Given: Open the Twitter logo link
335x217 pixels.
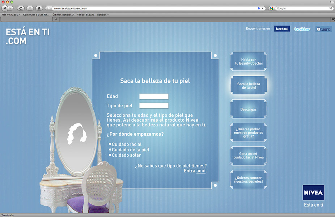Looking at the screenshot, I should click(x=302, y=29).
